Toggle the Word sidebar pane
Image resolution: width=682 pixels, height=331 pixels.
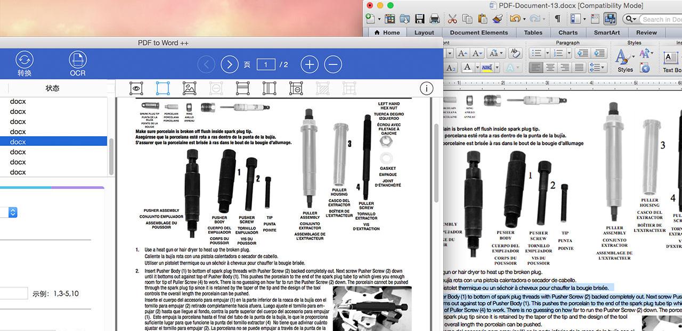[575, 19]
